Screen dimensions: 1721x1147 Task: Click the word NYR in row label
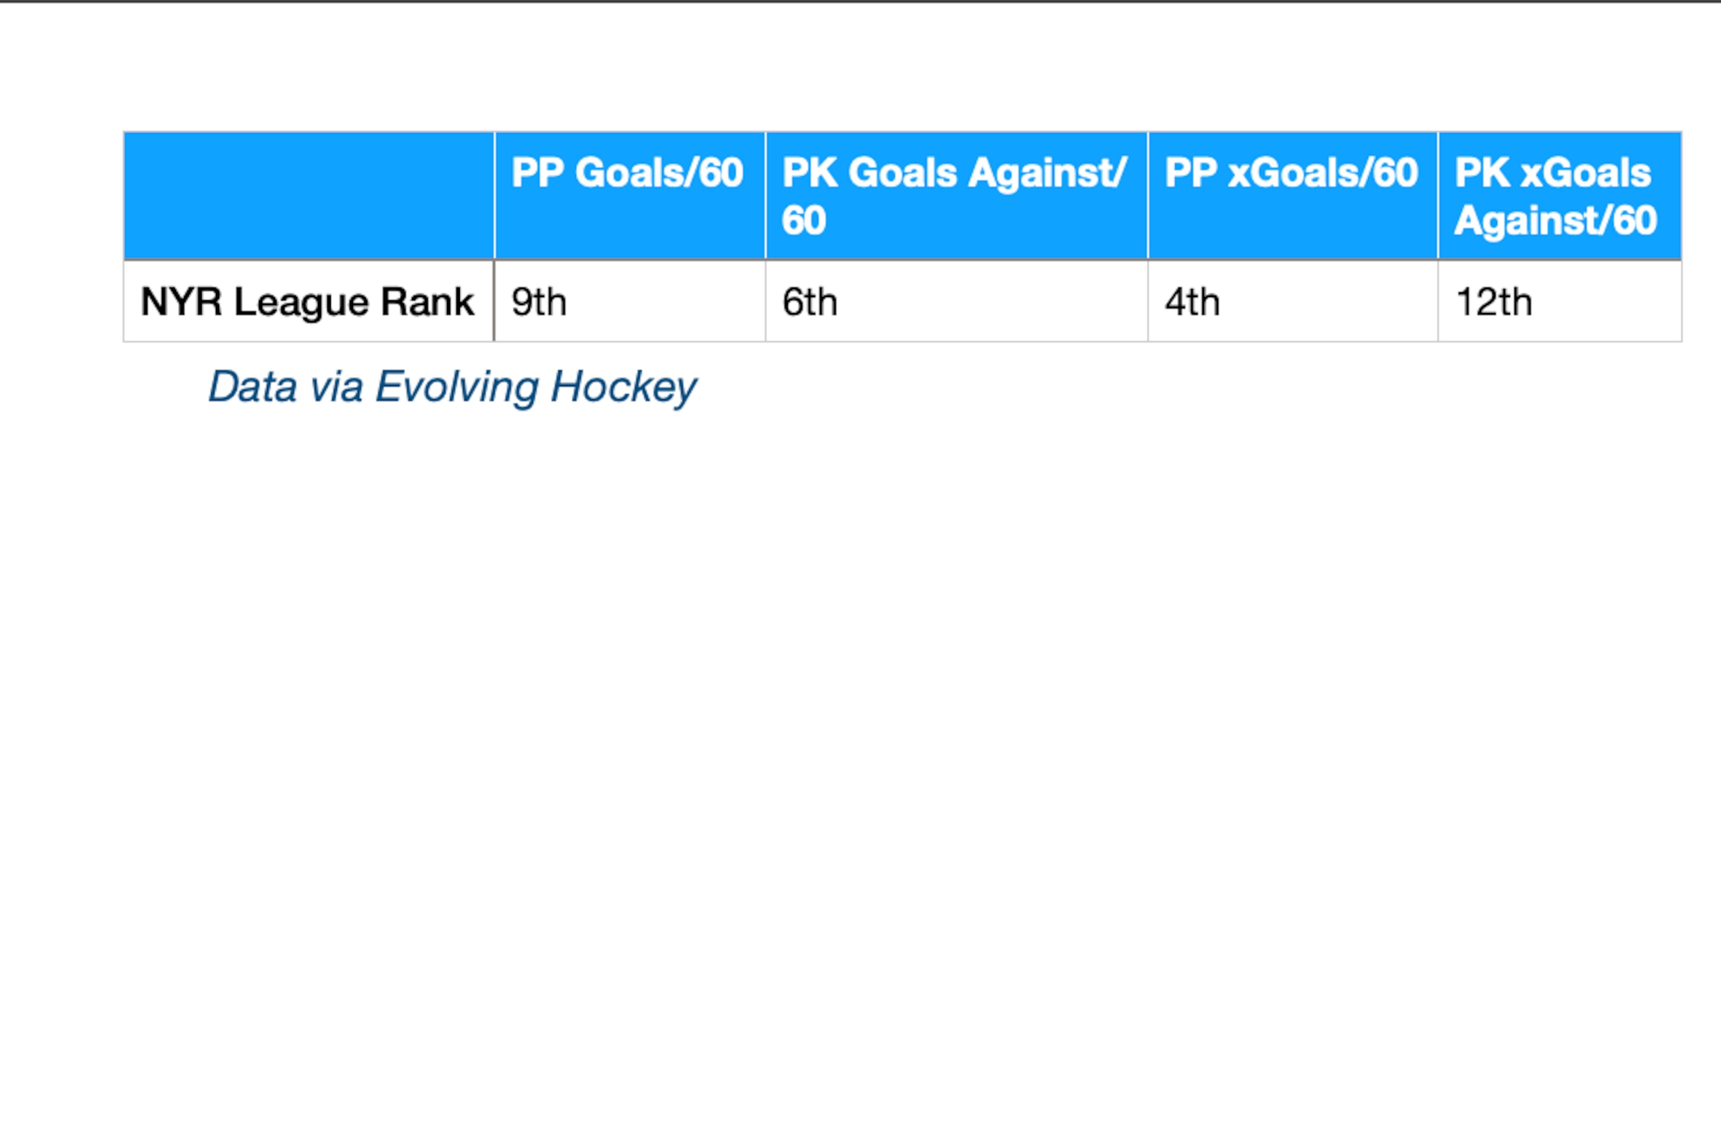(182, 302)
